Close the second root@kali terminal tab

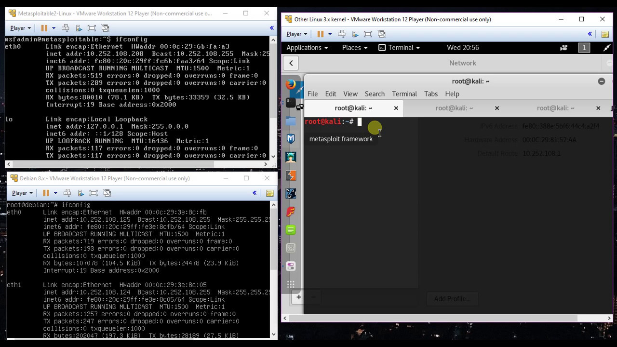click(497, 108)
